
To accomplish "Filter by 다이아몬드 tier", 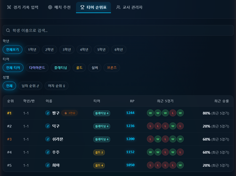I will click(37, 68).
